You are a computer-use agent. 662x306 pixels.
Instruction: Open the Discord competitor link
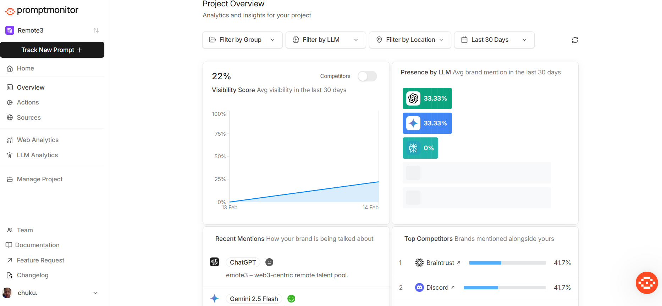440,288
